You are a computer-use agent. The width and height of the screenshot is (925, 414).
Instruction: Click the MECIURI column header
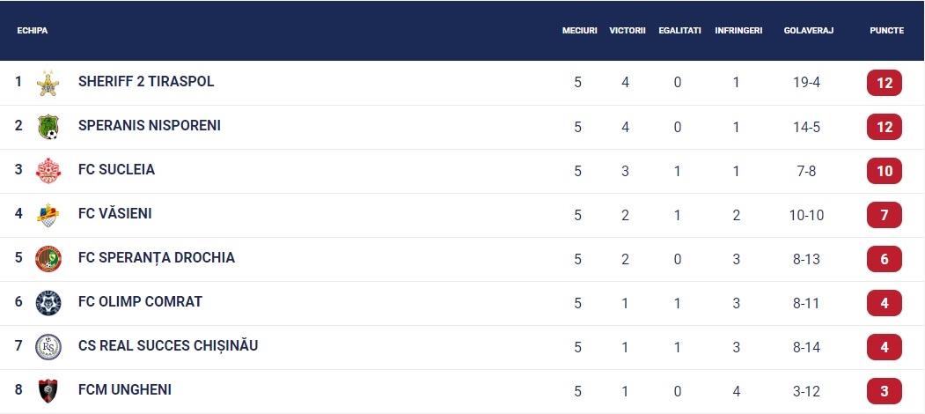pos(579,31)
